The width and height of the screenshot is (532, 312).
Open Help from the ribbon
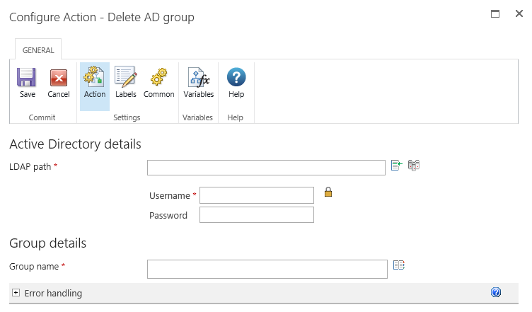point(236,83)
